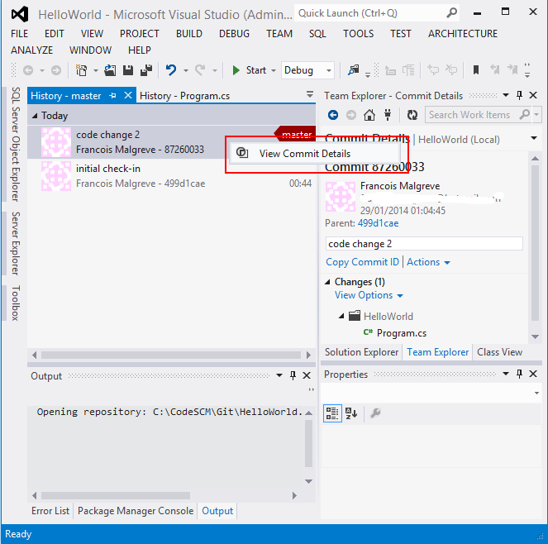Click Team Explorer Refresh icon
This screenshot has height=544, width=548.
click(412, 115)
